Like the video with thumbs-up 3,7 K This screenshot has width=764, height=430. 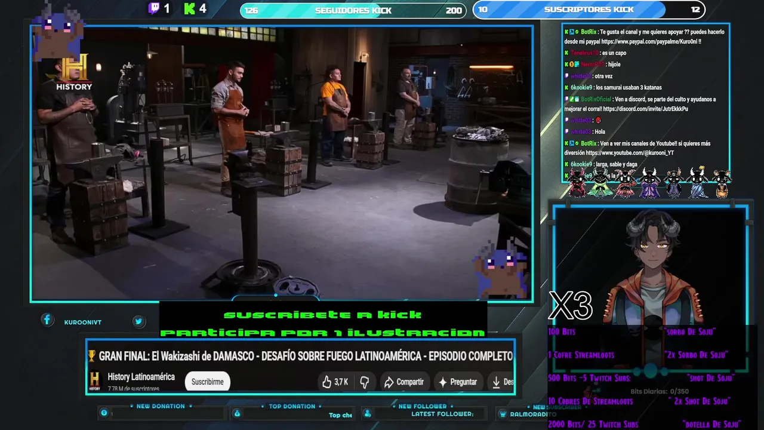click(x=335, y=382)
